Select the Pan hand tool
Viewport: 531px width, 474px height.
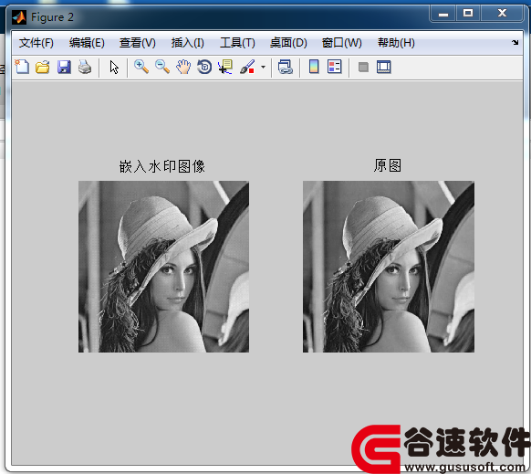pos(183,67)
